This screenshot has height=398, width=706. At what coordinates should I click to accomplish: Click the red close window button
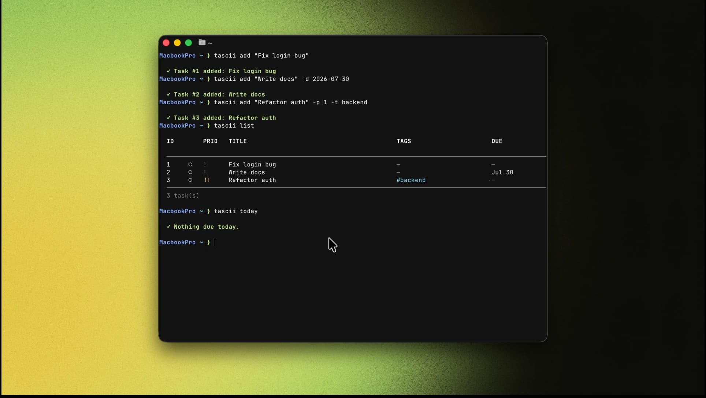click(x=166, y=43)
